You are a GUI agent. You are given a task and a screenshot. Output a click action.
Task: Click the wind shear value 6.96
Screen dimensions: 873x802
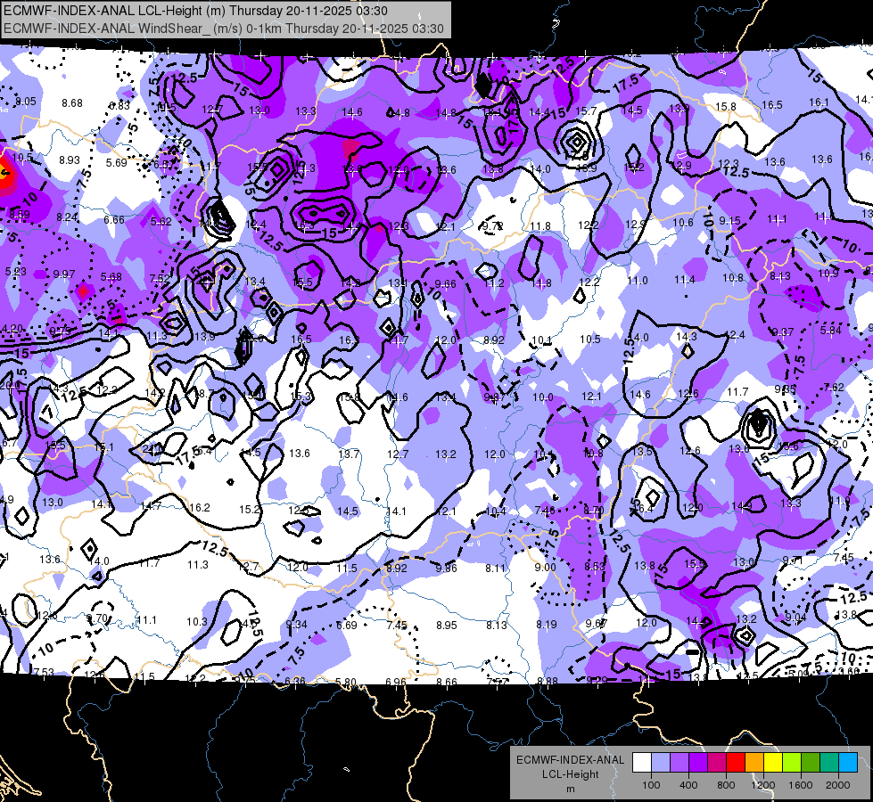[x=396, y=682]
